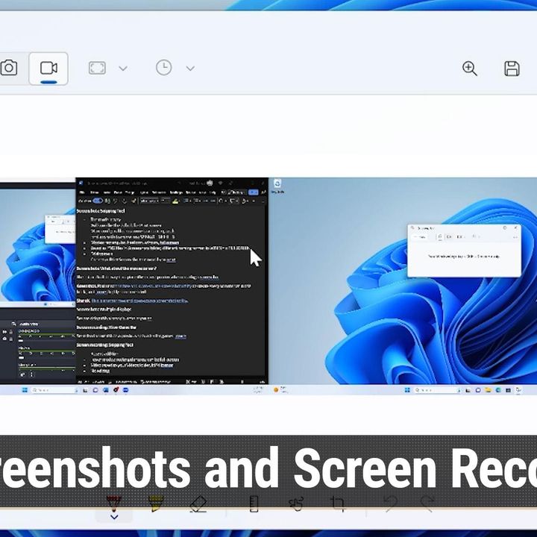
Task: Click the rectangle snipping mode icon
Action: point(97,68)
